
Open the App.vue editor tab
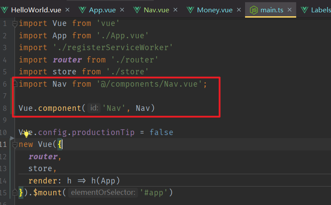click(x=102, y=10)
